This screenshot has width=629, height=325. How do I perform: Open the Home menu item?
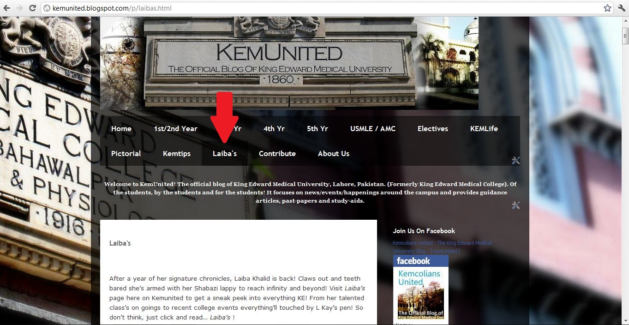(121, 129)
